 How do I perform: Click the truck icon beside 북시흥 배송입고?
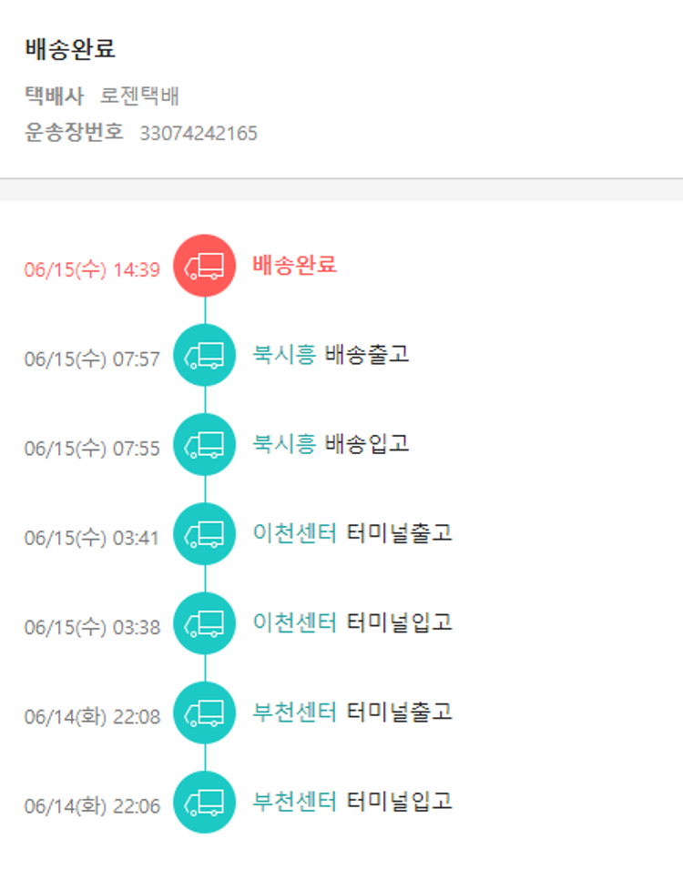click(204, 444)
